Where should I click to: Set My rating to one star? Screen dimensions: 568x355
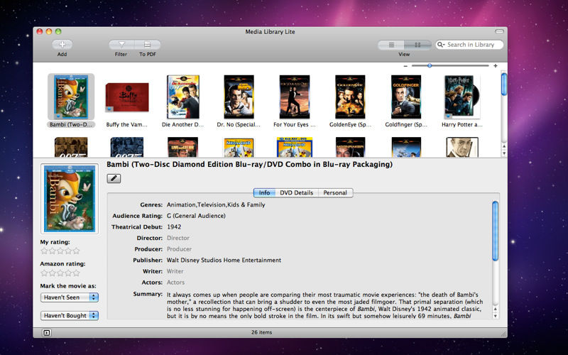[44, 251]
